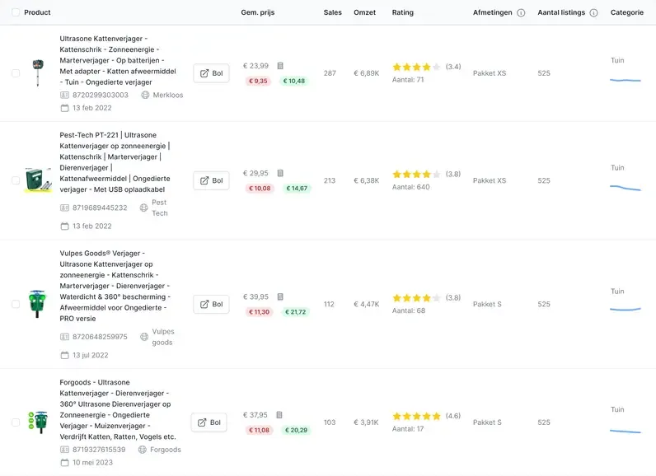Viewport: 656px width, 476px height.
Task: Click the red € 9,35 price badge
Action: click(258, 81)
